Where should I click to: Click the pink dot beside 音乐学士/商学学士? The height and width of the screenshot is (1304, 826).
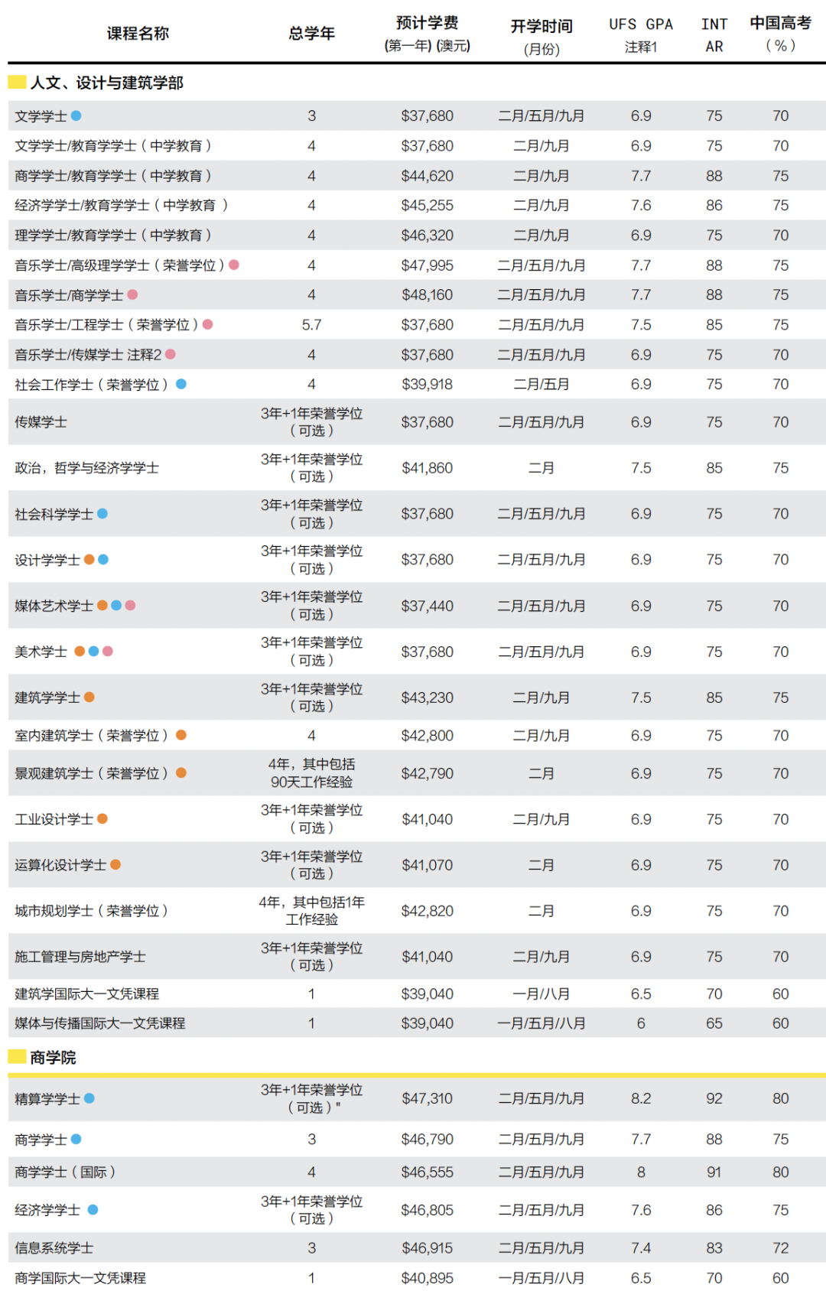(132, 294)
